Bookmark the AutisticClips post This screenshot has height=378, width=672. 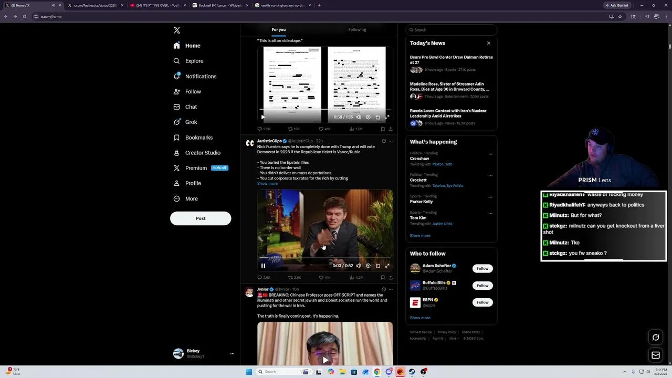(x=383, y=277)
